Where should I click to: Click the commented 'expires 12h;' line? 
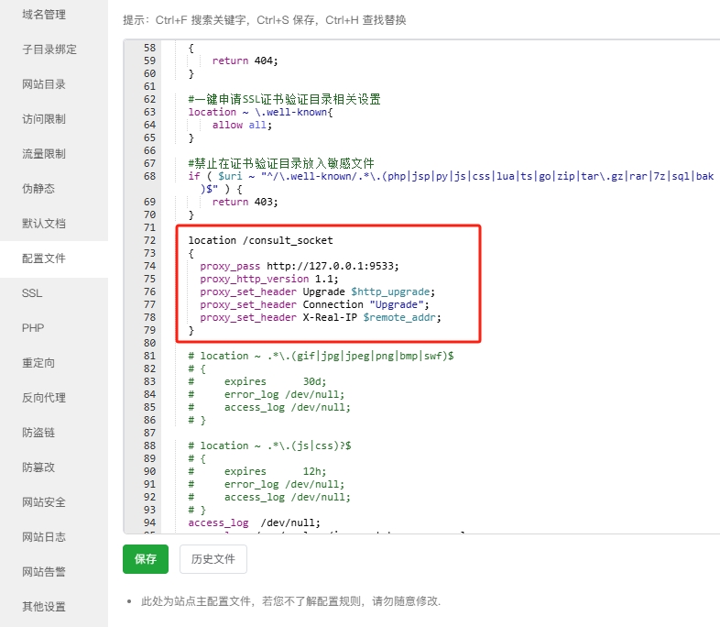click(x=257, y=471)
